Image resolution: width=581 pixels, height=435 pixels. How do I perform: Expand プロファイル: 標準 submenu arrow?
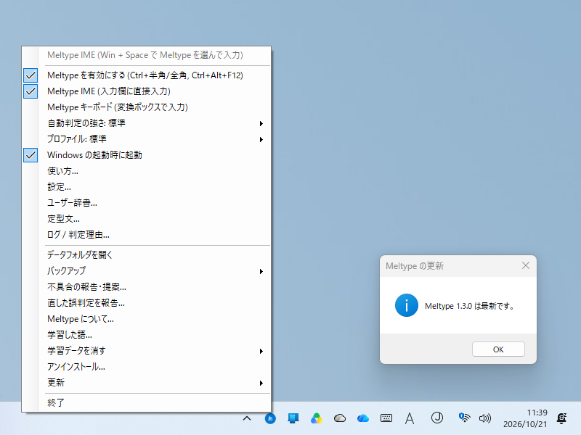pyautogui.click(x=261, y=139)
